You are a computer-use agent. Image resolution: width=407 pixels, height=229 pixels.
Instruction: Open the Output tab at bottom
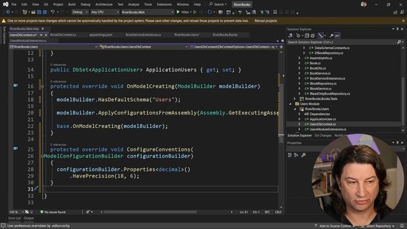coord(29,218)
